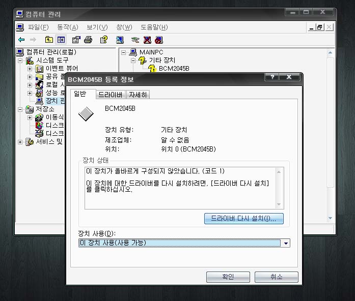
Task: Select the 장치 관리자 tree item
Action: tap(55, 101)
